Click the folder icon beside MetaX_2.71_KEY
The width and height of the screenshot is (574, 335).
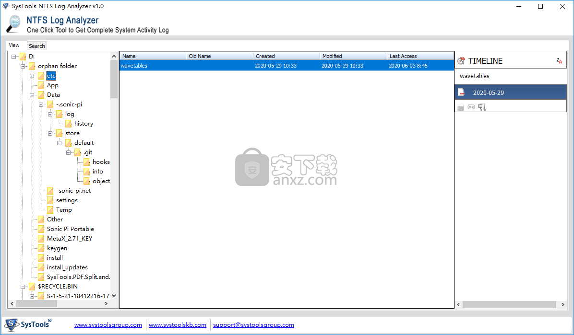(x=41, y=239)
